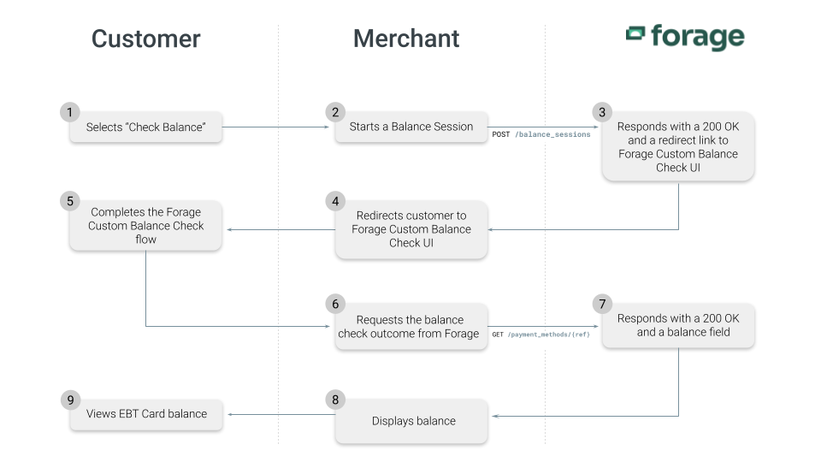Click the POST /balance_sessions label
821x462 pixels.
pyautogui.click(x=540, y=134)
